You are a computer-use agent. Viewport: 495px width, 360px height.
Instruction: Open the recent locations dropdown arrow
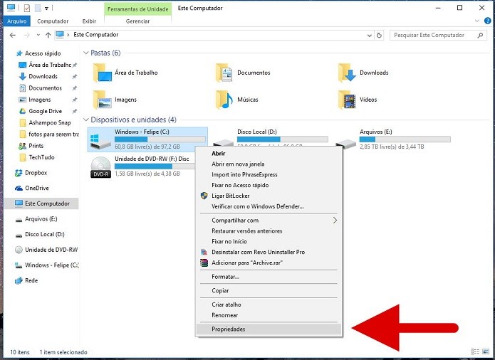(38, 36)
